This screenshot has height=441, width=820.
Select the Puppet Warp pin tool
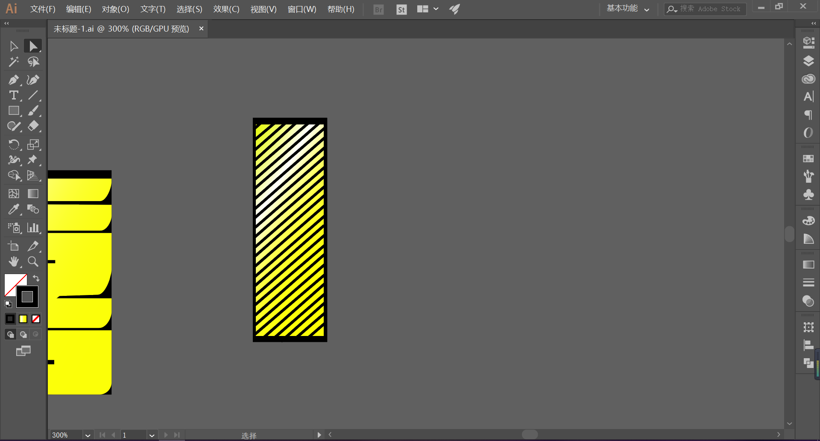point(33,160)
